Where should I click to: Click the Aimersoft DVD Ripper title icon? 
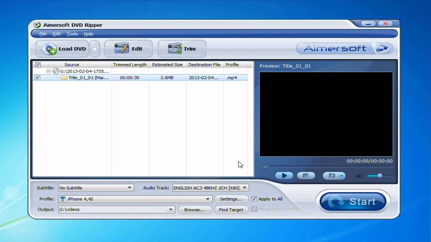pyautogui.click(x=37, y=25)
